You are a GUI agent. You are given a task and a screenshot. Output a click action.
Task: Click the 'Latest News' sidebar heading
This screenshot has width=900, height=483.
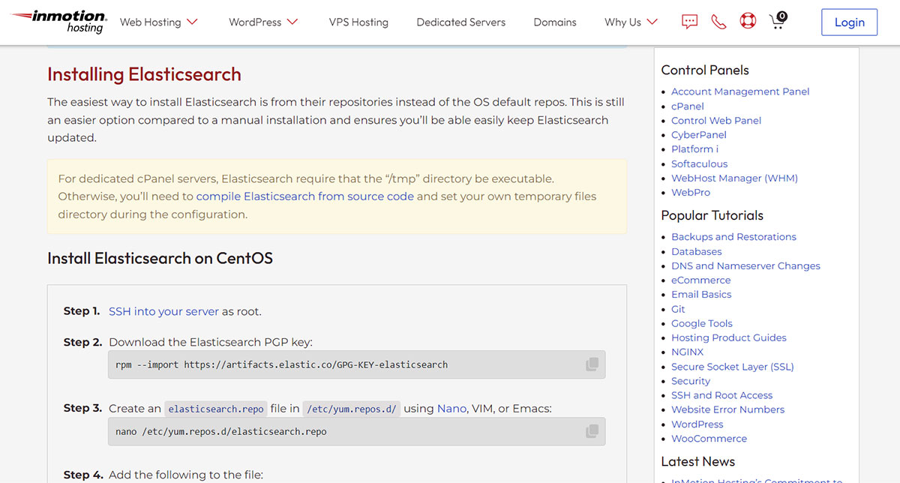[x=698, y=462]
